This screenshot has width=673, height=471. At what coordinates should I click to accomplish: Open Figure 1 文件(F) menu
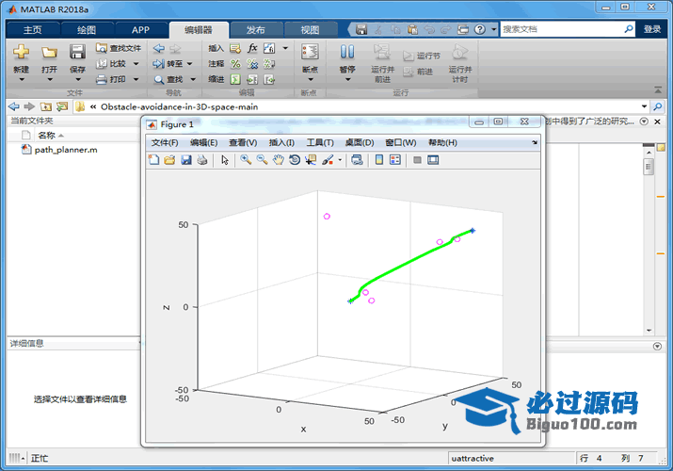click(x=165, y=142)
